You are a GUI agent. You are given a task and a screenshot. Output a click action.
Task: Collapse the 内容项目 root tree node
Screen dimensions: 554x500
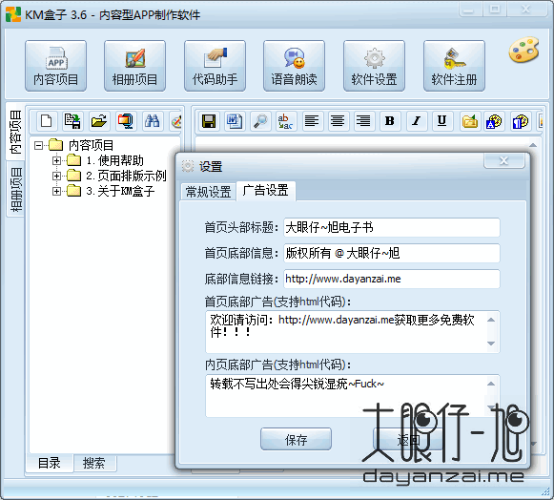tap(38, 145)
